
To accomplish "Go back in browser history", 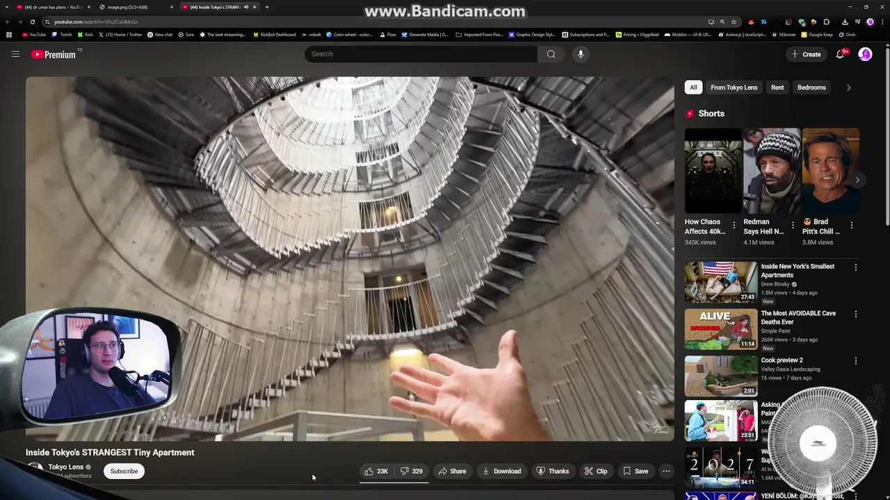I will tap(8, 22).
